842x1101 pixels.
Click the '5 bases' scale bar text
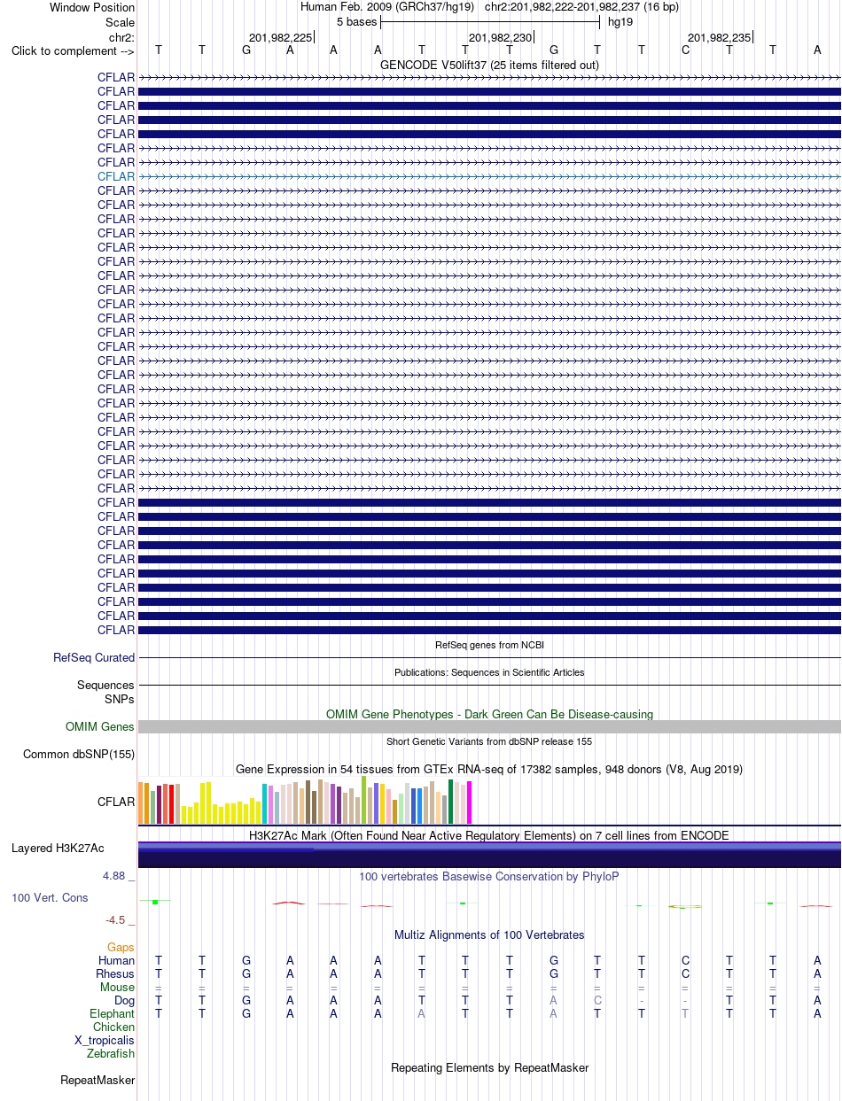(x=356, y=21)
